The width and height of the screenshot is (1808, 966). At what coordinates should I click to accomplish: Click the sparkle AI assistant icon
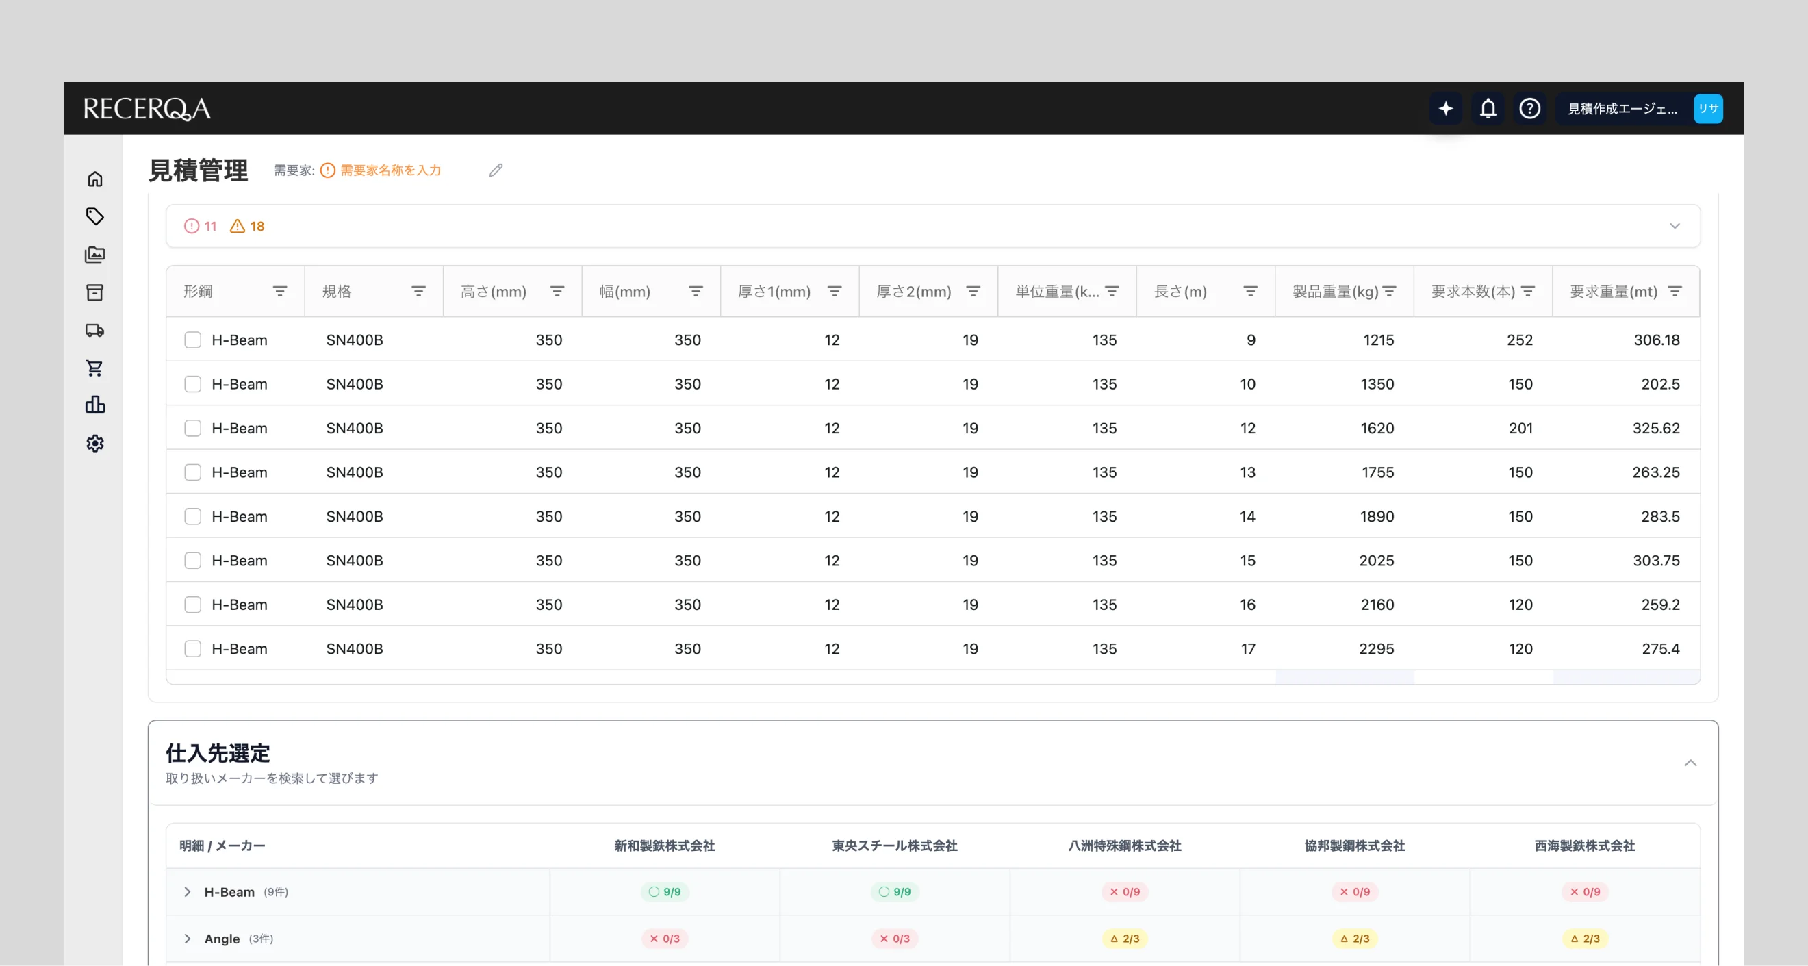(1445, 109)
